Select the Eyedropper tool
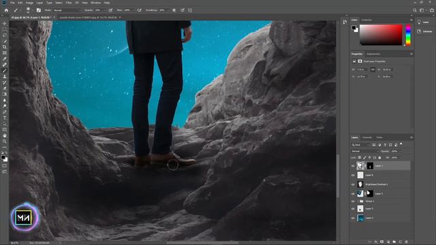The height and width of the screenshot is (245, 436). (x=5, y=59)
